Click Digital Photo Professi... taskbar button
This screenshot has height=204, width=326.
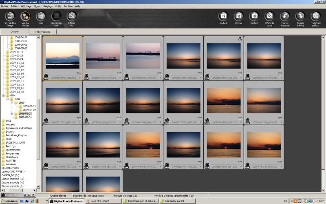67,201
